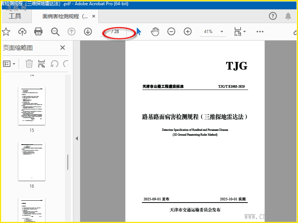
Task: Open the thumbnail options menu icon
Action: pos(9,64)
